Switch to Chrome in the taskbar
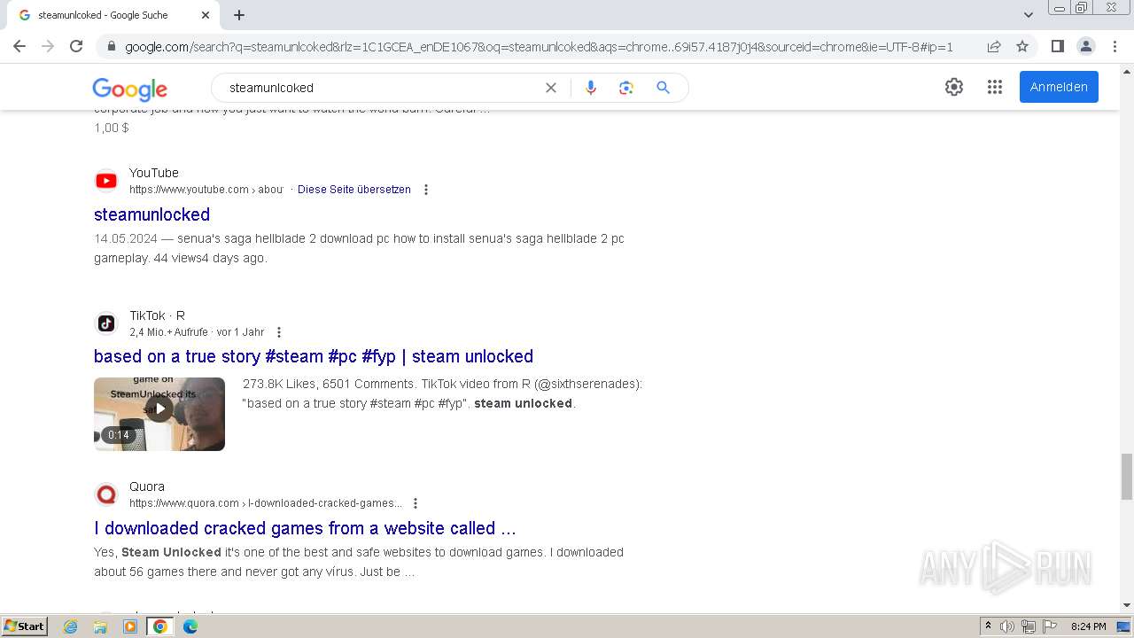Image resolution: width=1134 pixels, height=638 pixels. tap(160, 626)
